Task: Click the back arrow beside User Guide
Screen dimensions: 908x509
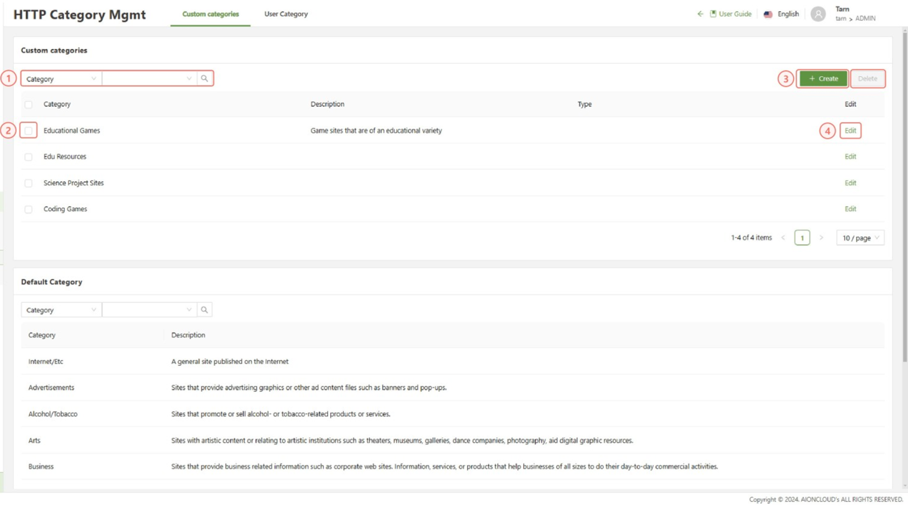Action: pos(700,14)
